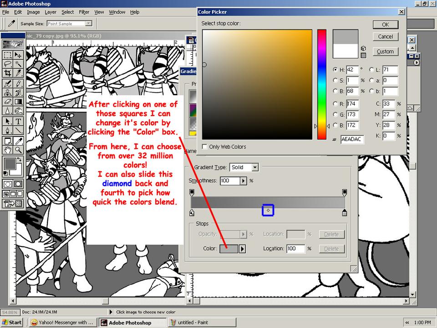The image size is (437, 328).
Task: Select right color stop under gradient bar
Action: [x=345, y=213]
